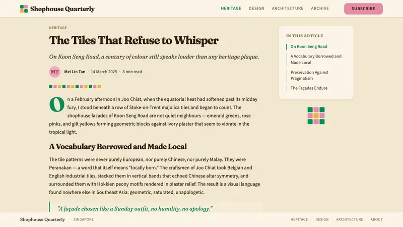Open the About link in footer
The width and height of the screenshot is (403, 227).
376,219
